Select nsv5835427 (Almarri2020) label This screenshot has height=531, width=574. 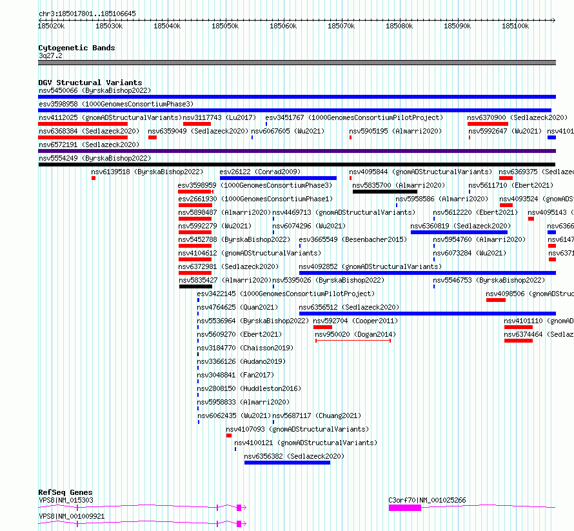(x=226, y=280)
